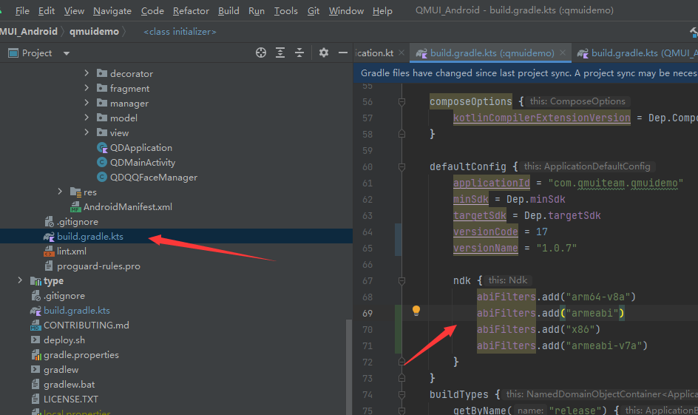Expand the model folder
The height and width of the screenshot is (415, 698).
click(87, 118)
